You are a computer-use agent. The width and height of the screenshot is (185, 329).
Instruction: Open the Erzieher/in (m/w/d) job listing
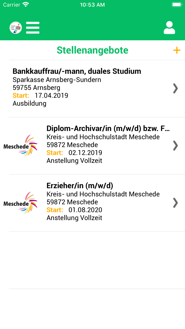[x=80, y=185]
